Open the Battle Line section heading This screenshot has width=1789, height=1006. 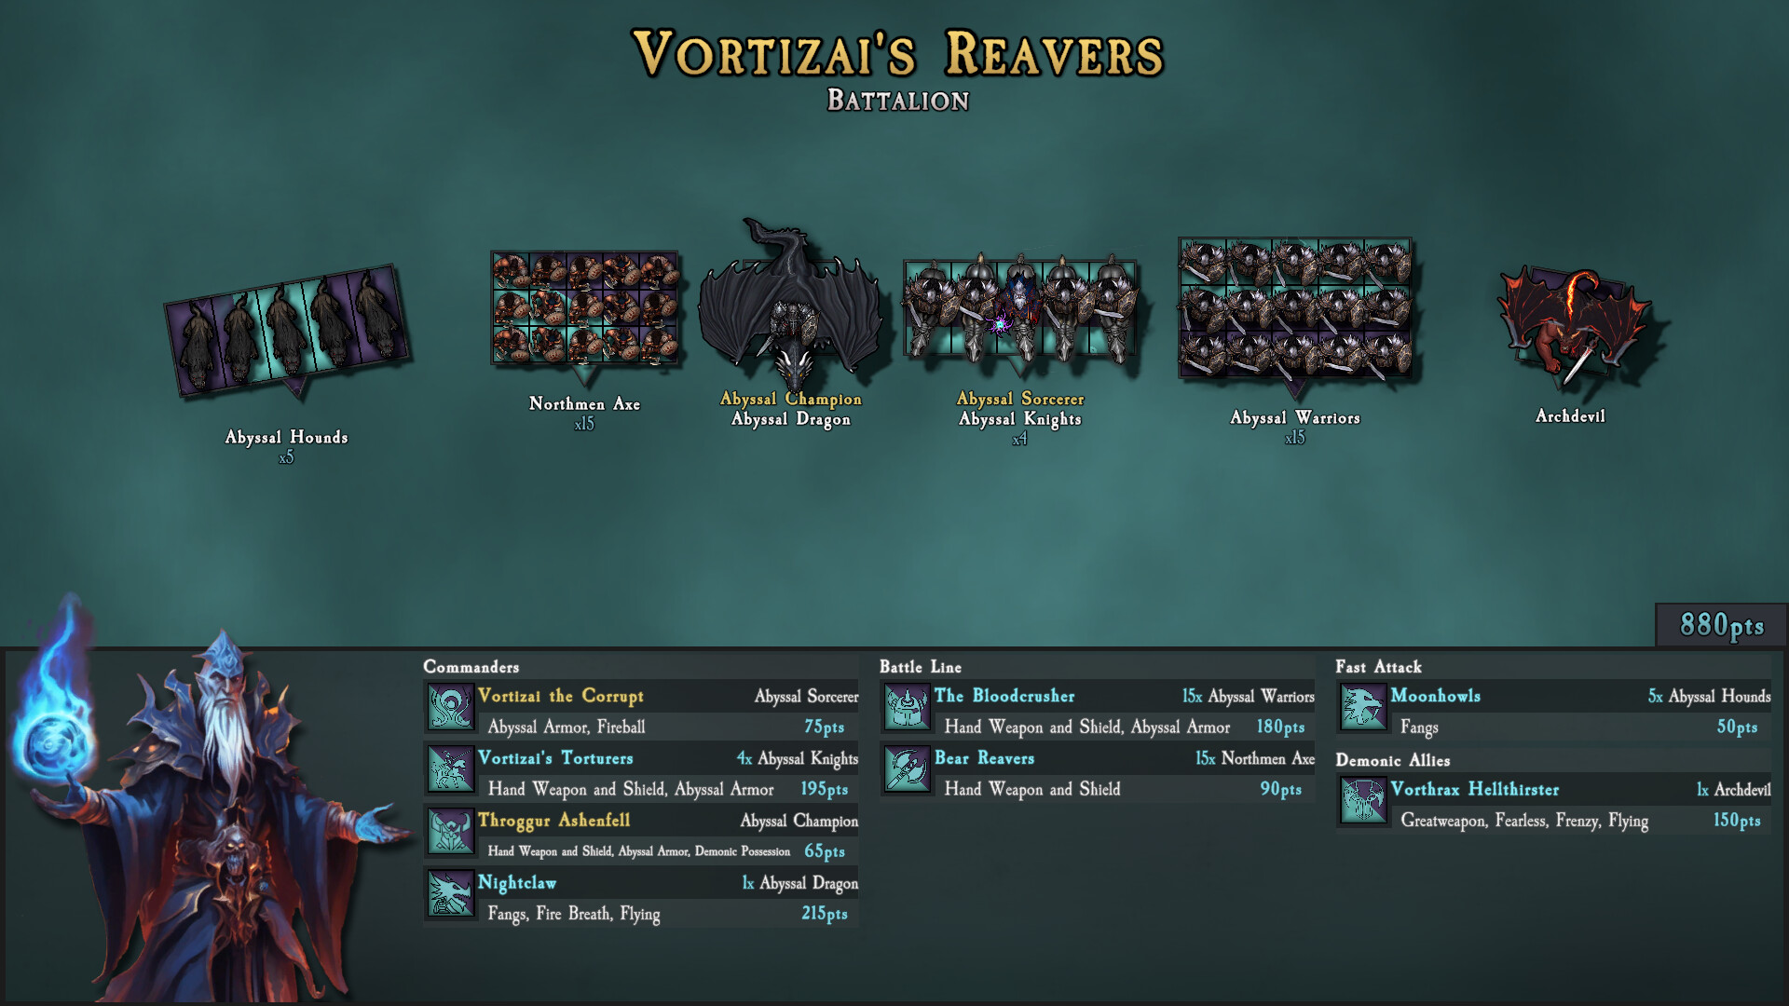(921, 667)
